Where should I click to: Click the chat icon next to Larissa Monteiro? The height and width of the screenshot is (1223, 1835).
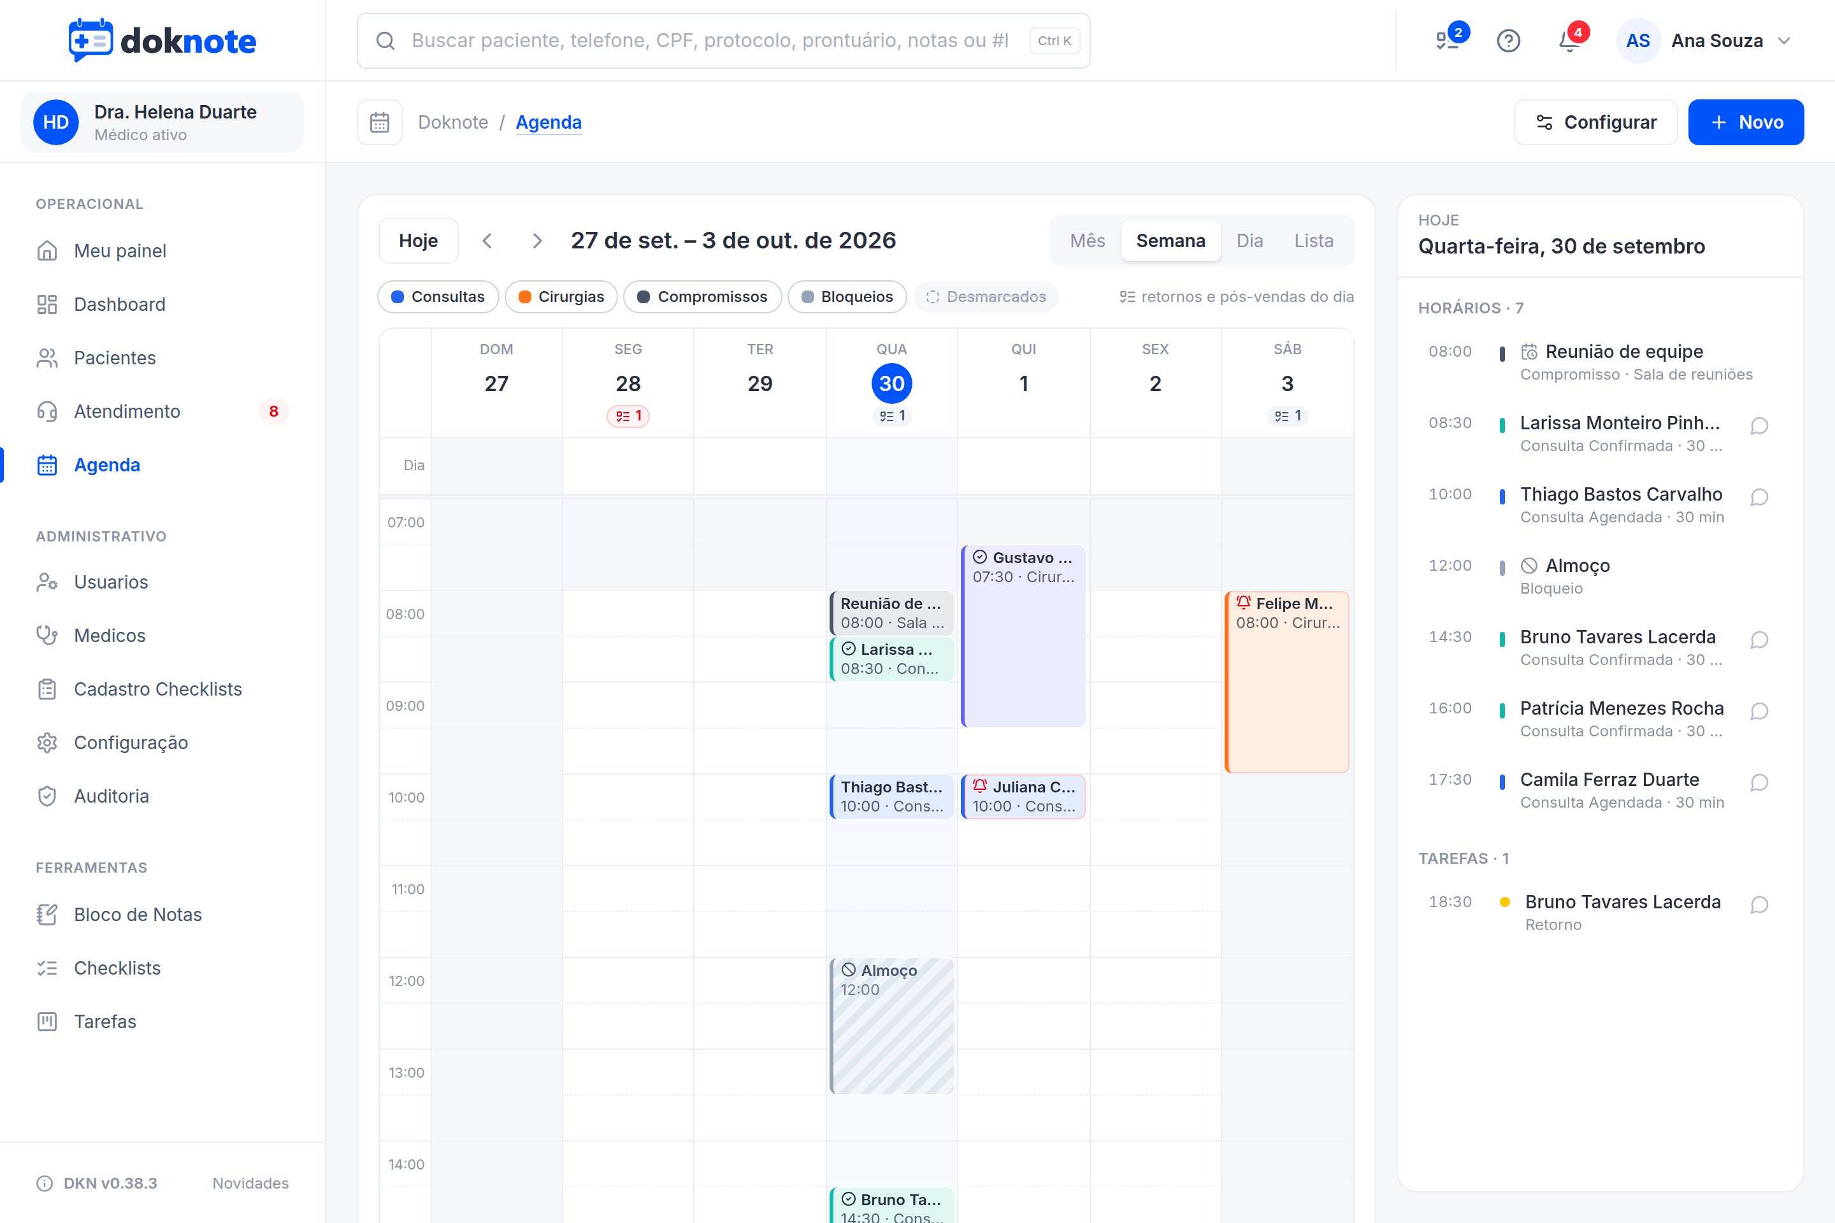(x=1759, y=426)
